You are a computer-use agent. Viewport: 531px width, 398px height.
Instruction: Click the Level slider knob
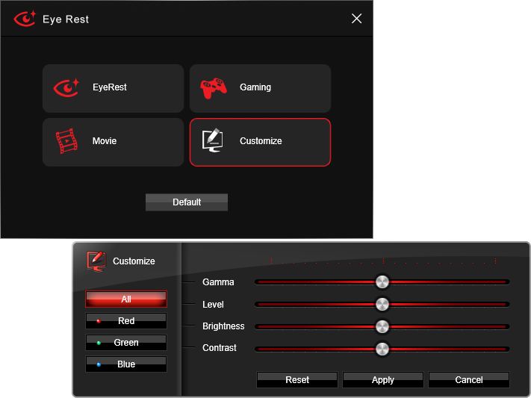click(x=382, y=304)
